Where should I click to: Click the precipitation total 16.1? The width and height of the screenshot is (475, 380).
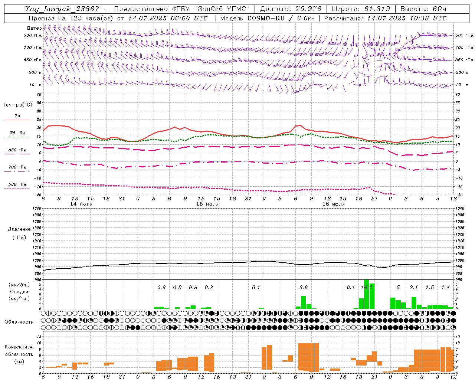pos(366,287)
